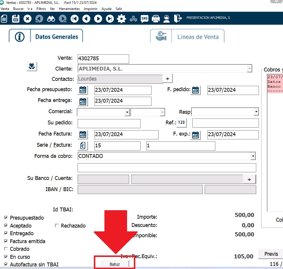Switch to the Lineas de Venta tab
Screen dimensions: 283x269
click(x=187, y=36)
